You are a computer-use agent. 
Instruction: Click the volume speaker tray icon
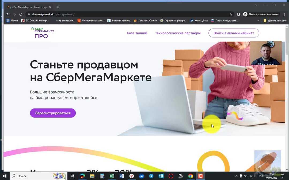[256, 176]
